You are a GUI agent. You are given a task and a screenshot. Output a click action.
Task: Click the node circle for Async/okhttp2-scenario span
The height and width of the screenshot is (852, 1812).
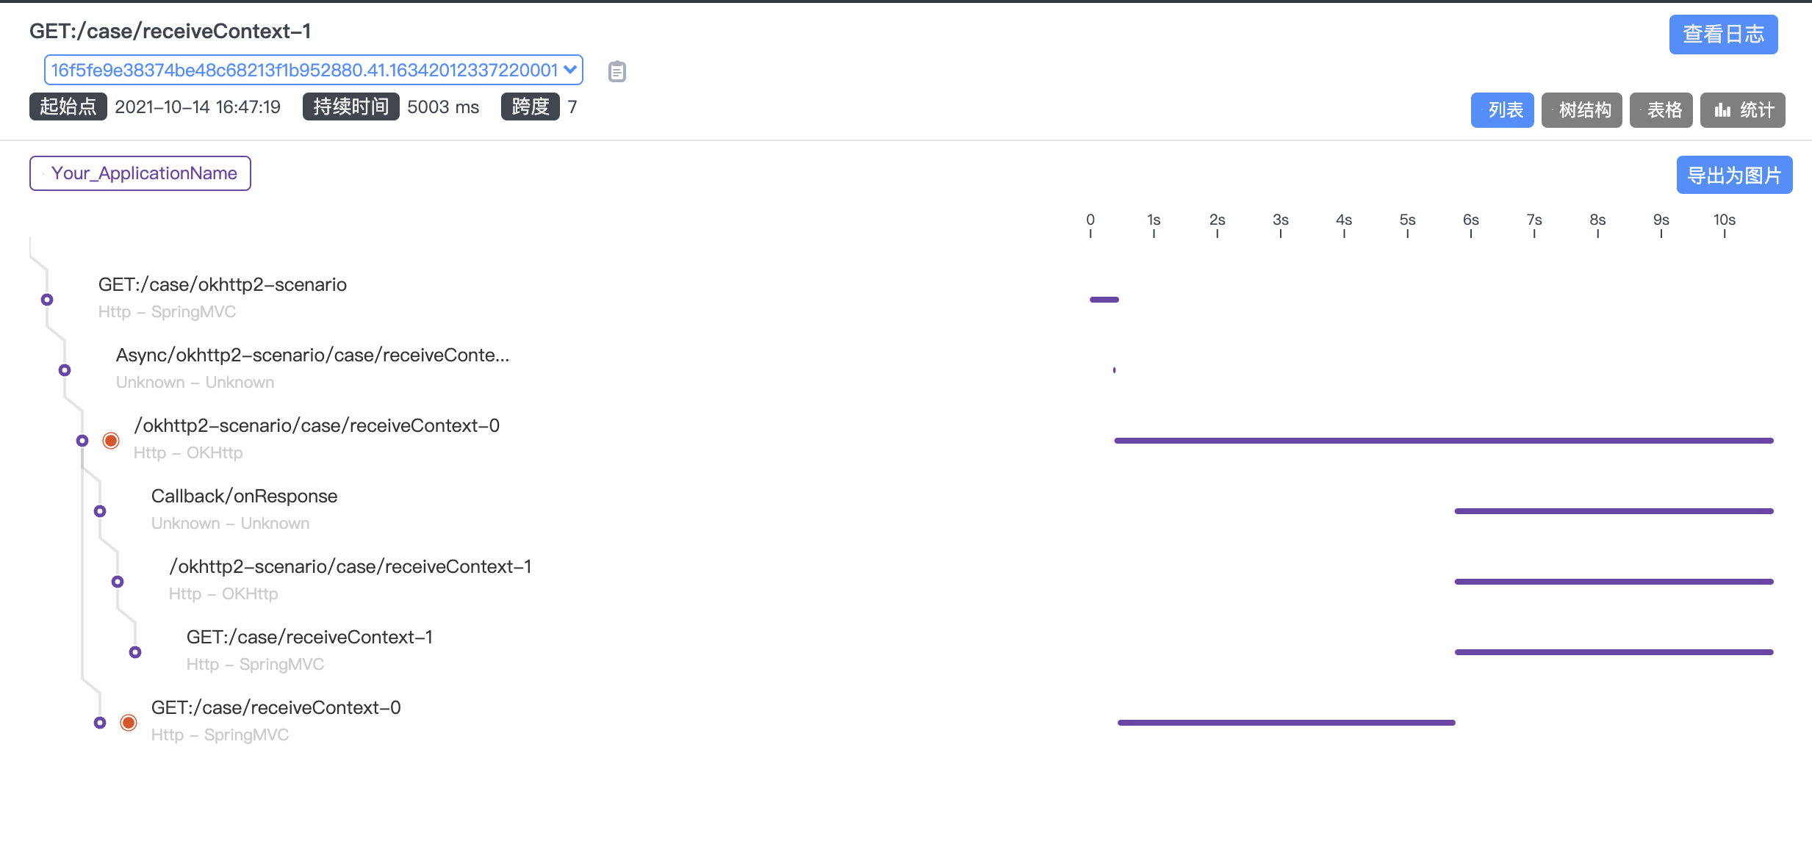tap(65, 370)
